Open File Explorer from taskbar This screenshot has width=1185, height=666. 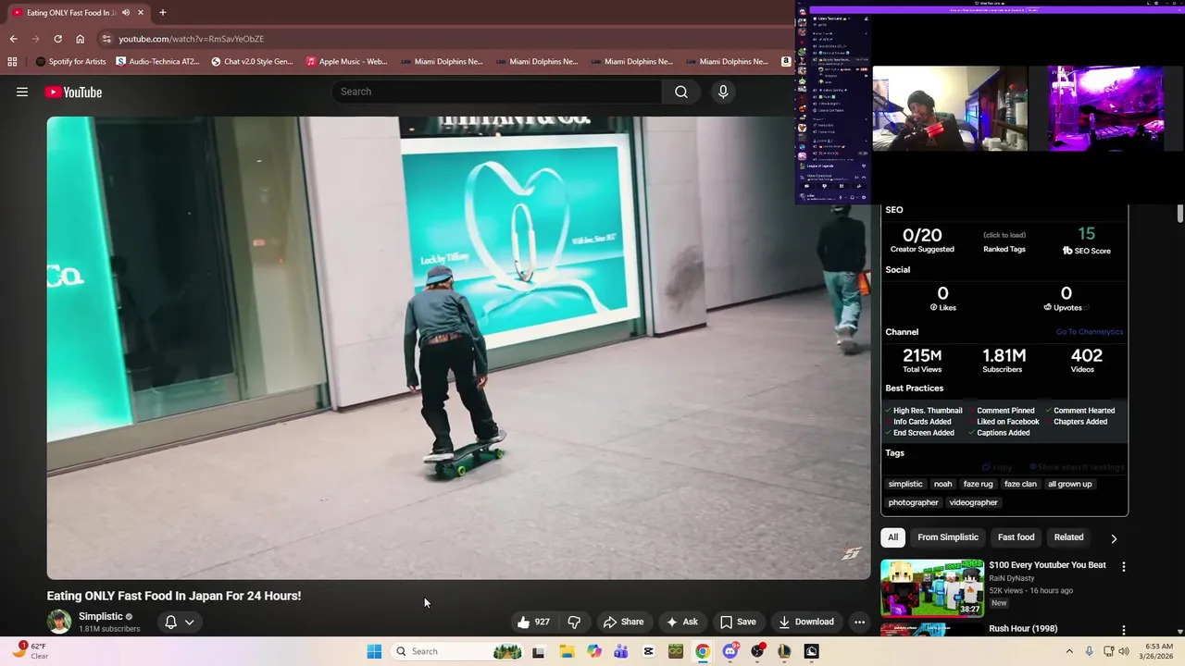pos(567,651)
